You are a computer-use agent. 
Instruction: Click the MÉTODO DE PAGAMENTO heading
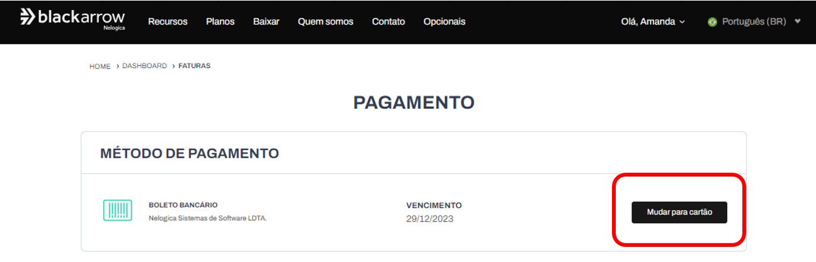190,153
